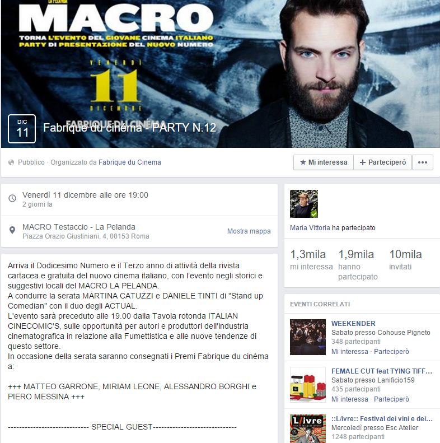The image size is (440, 443).
Task: Click the location pin icon
Action: coord(12,230)
